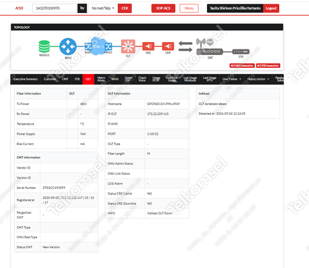Click serial number ZTEGCC4935F9
309x268 pixels.
coord(54,188)
